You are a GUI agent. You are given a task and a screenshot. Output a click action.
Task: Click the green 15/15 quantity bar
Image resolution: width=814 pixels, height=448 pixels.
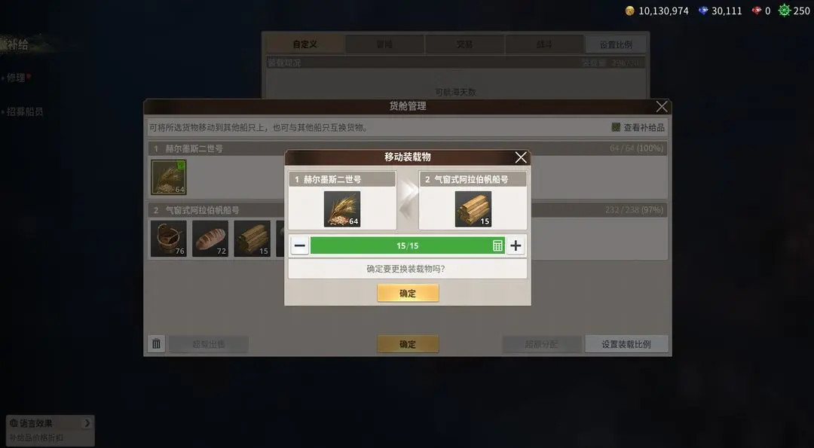(x=408, y=245)
